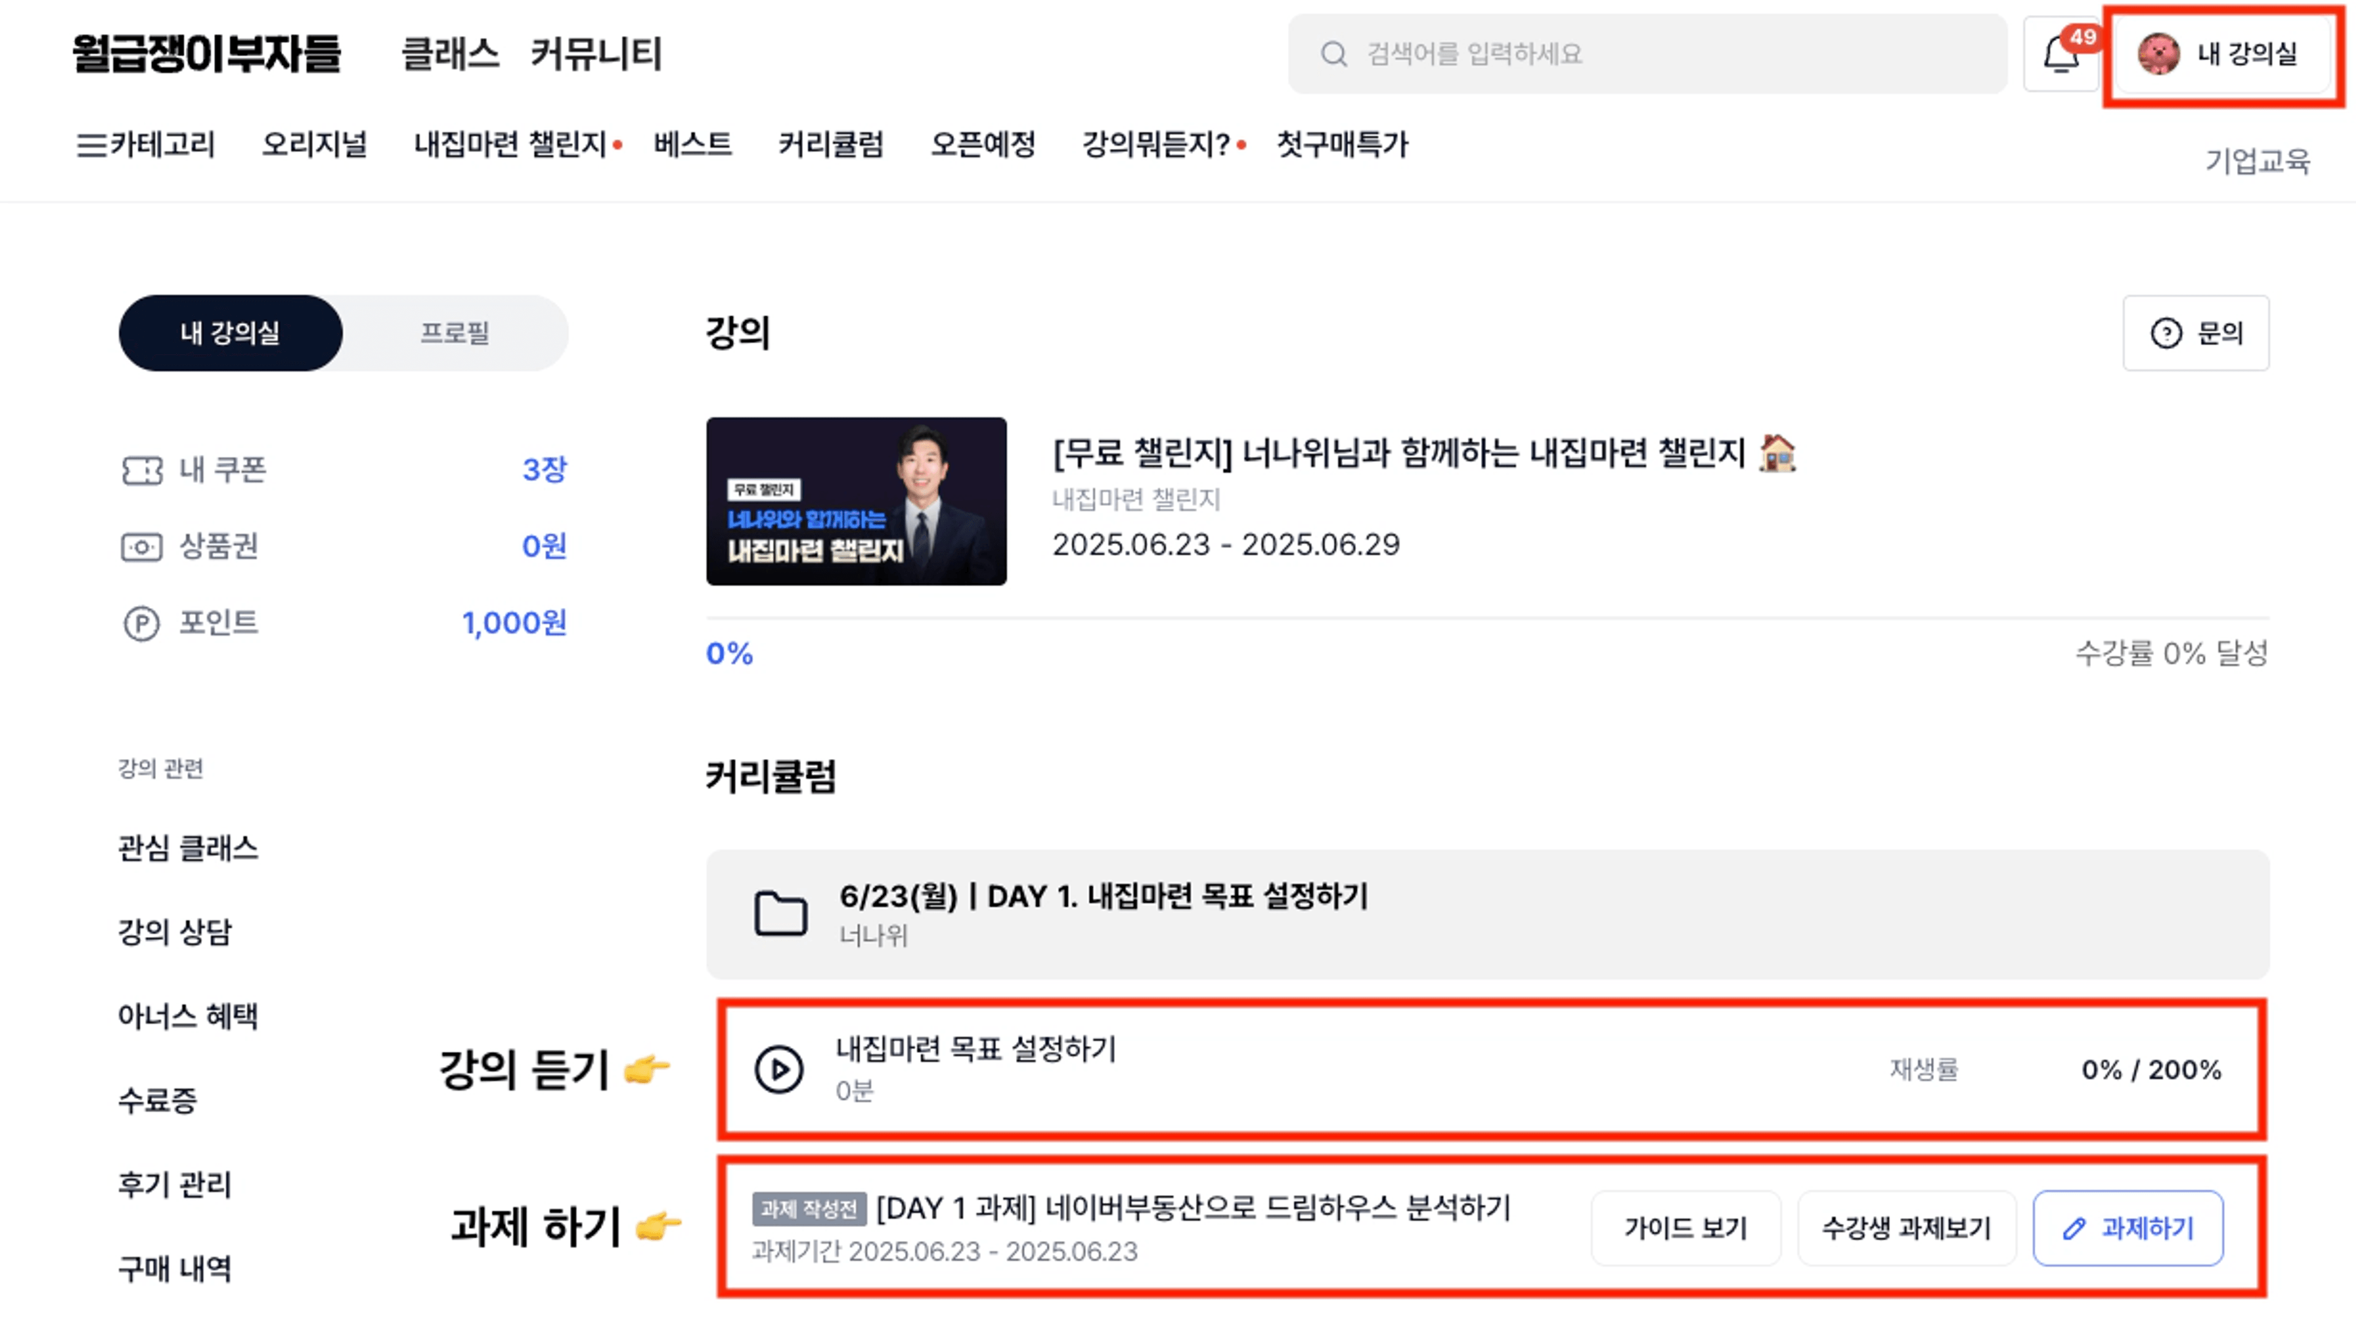Click the course progress bar at 0%
2356x1322 pixels.
1487,619
